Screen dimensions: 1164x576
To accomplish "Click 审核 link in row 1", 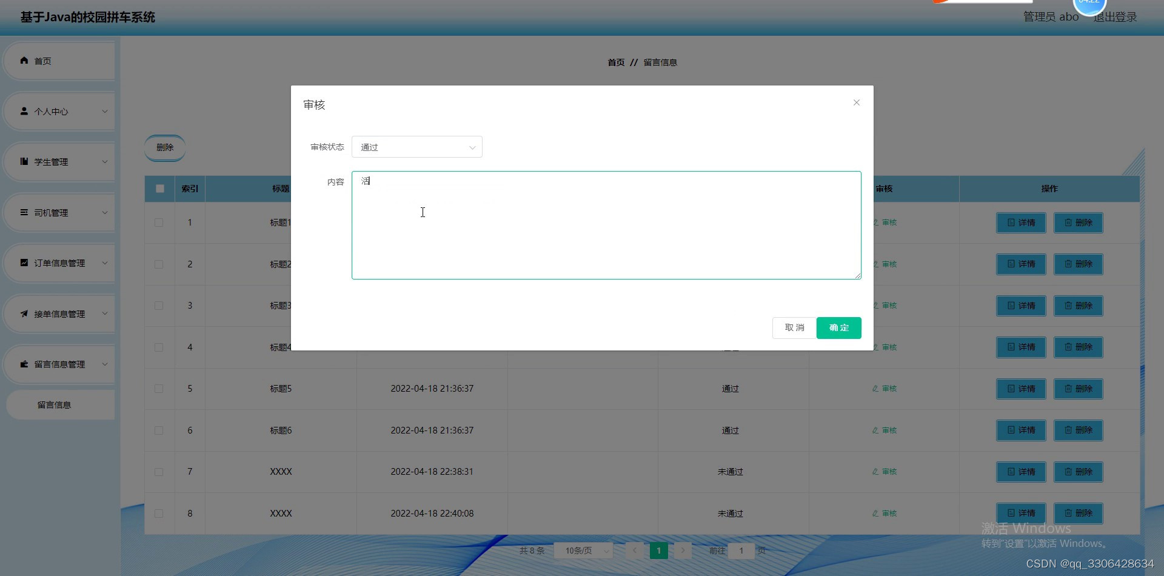I will click(886, 223).
